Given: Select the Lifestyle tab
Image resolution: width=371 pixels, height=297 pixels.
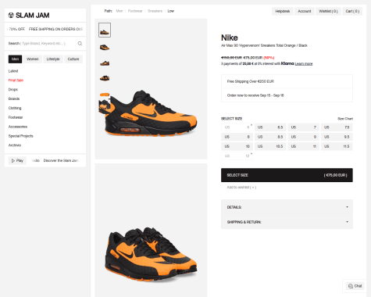Looking at the screenshot, I should point(53,59).
